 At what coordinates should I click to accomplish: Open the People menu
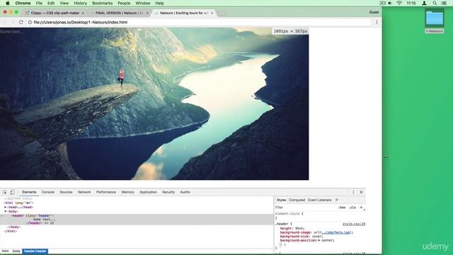tap(124, 3)
